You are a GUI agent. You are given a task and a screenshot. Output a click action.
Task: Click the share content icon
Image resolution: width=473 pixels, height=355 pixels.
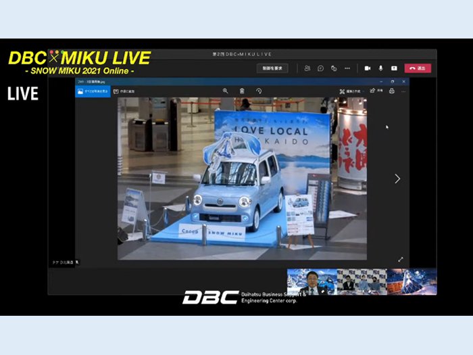coord(394,68)
